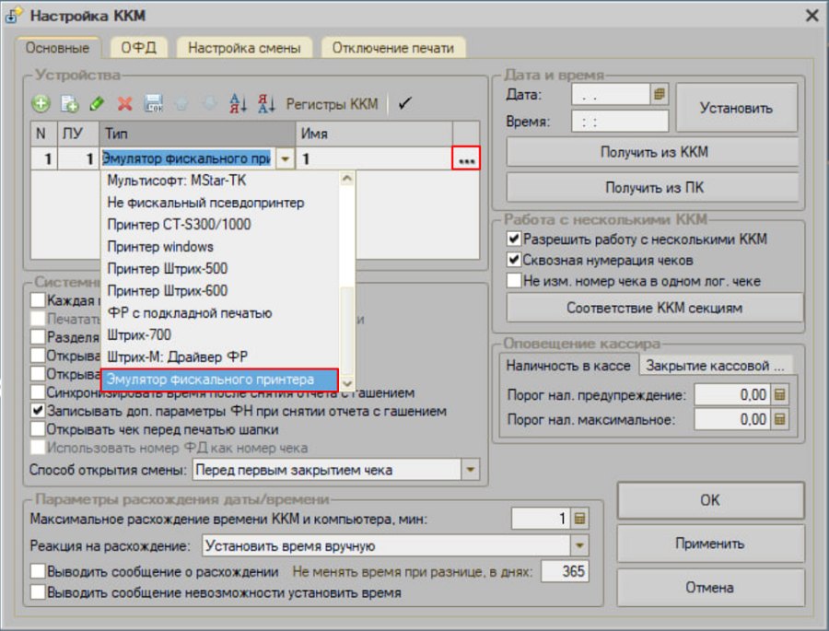Expand Реакция на расхождение dropdown

[x=579, y=545]
